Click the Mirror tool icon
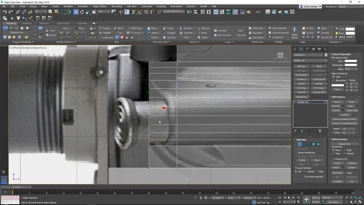The image size is (364, 205). pyautogui.click(x=189, y=12)
